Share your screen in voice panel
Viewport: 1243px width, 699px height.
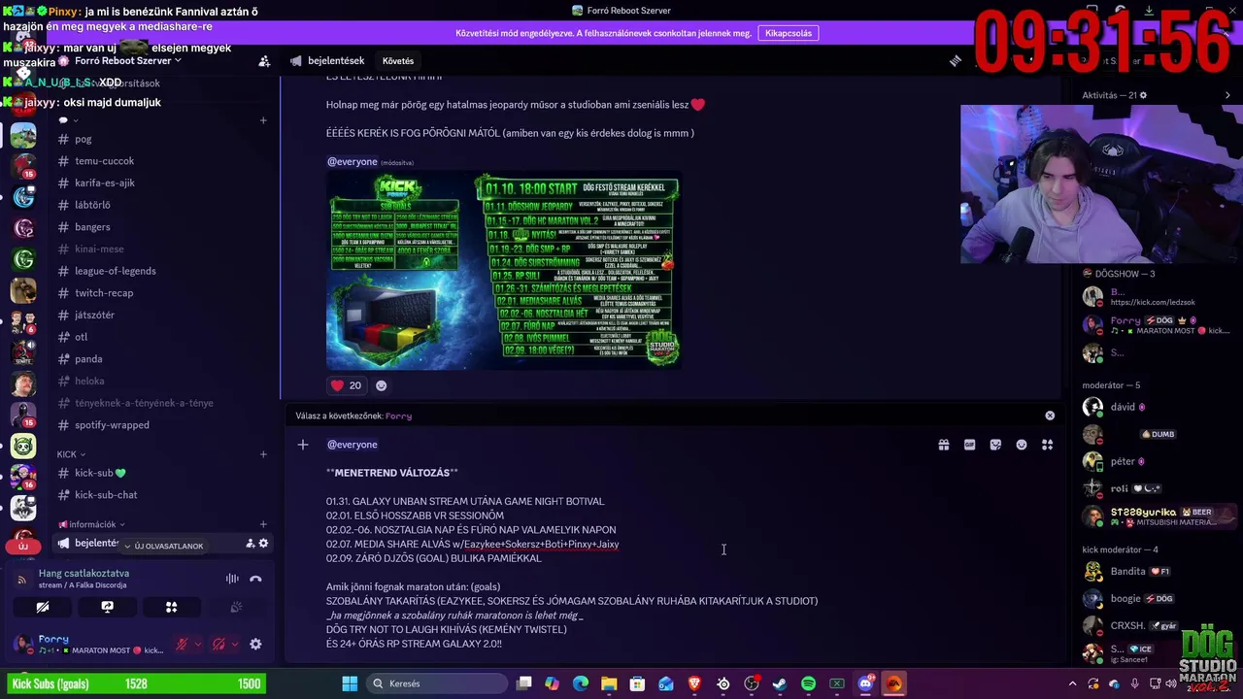107,607
